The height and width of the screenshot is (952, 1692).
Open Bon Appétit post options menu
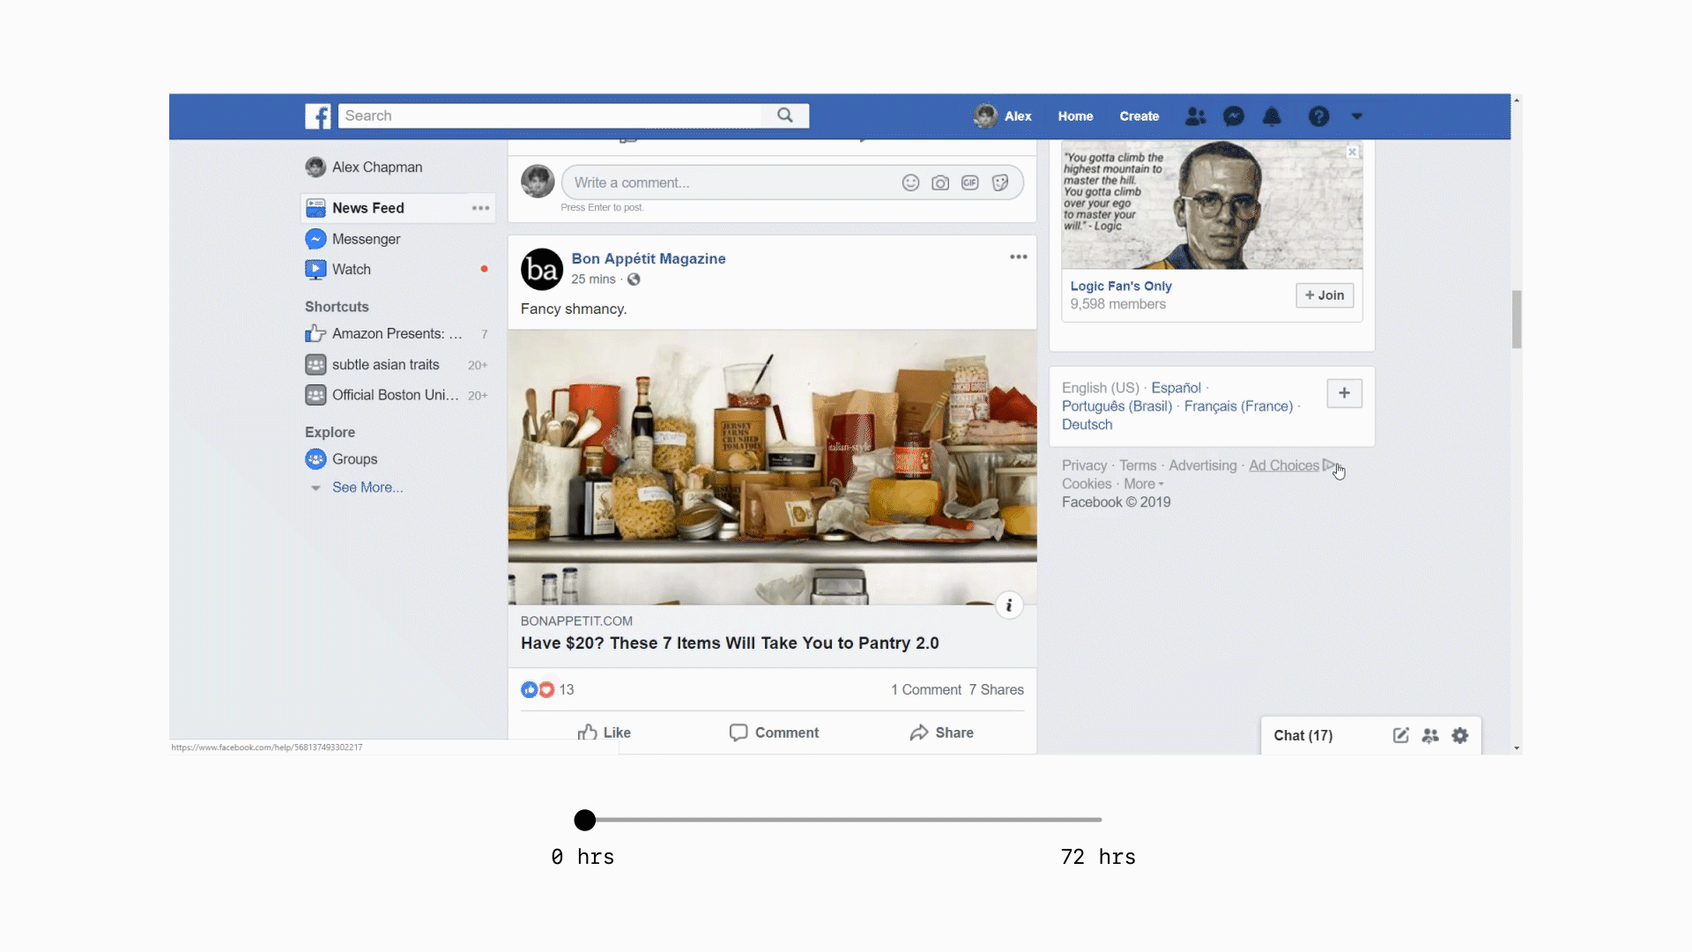pos(1019,257)
